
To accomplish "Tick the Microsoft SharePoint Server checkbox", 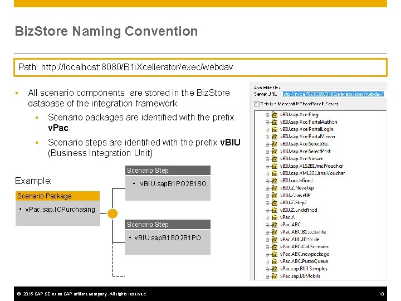I will (257, 104).
